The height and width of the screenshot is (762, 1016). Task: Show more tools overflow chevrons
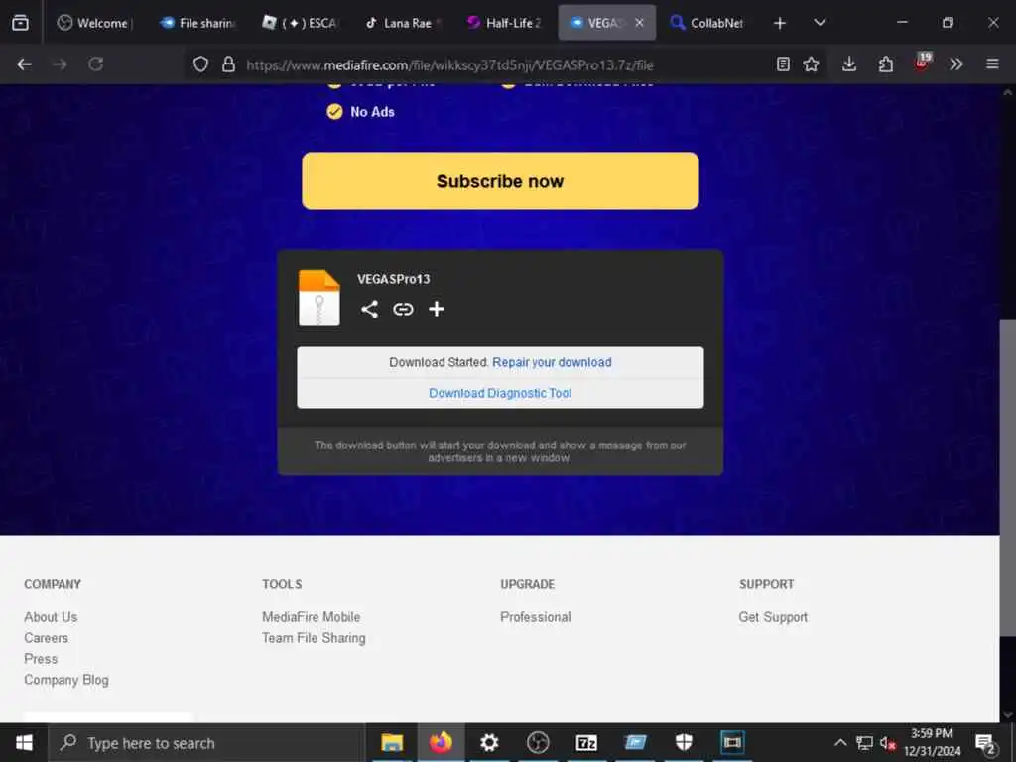[956, 64]
